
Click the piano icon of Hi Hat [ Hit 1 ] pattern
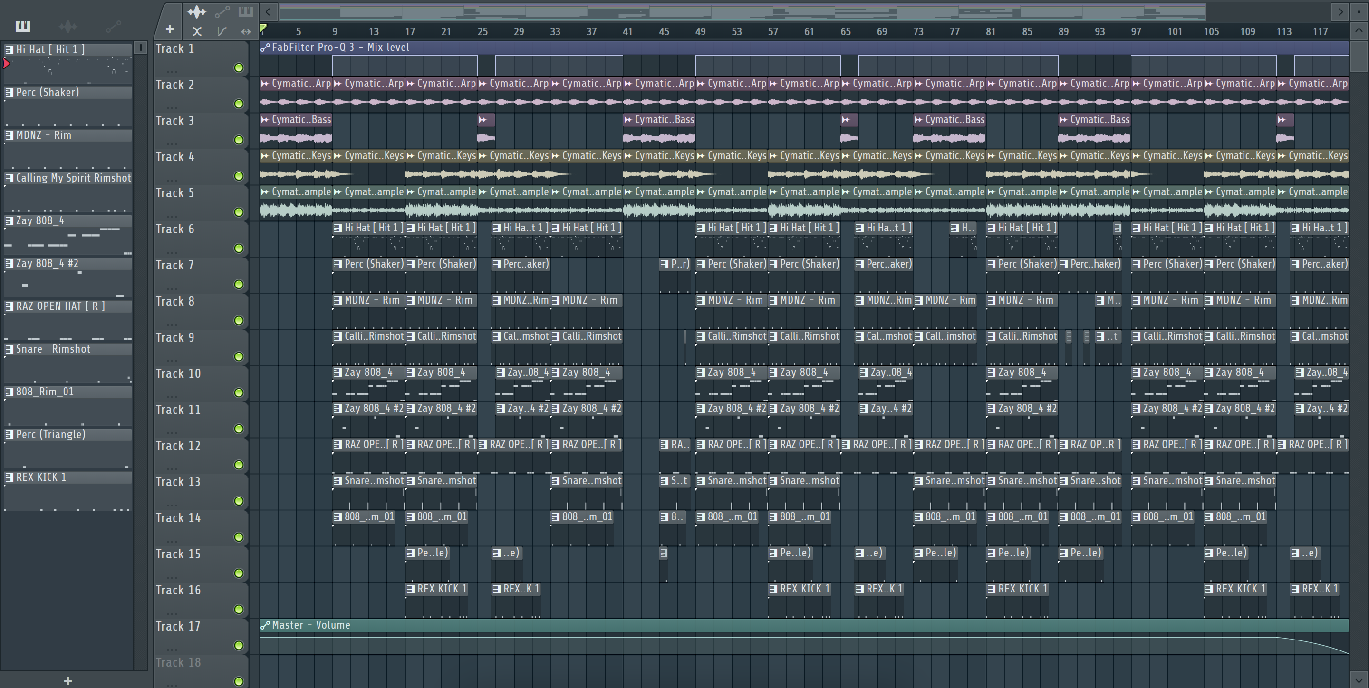pos(9,49)
